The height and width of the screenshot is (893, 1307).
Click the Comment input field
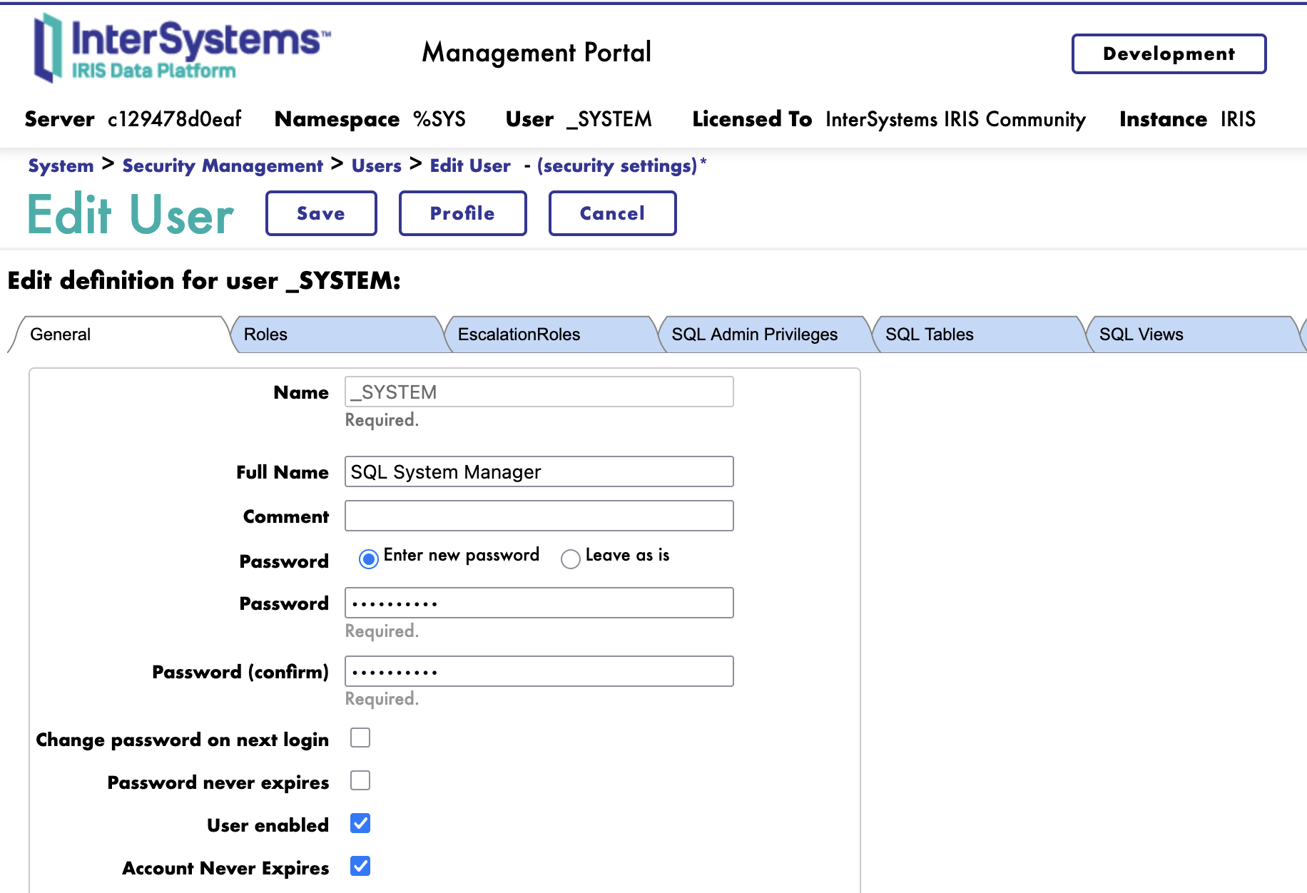[x=539, y=516]
